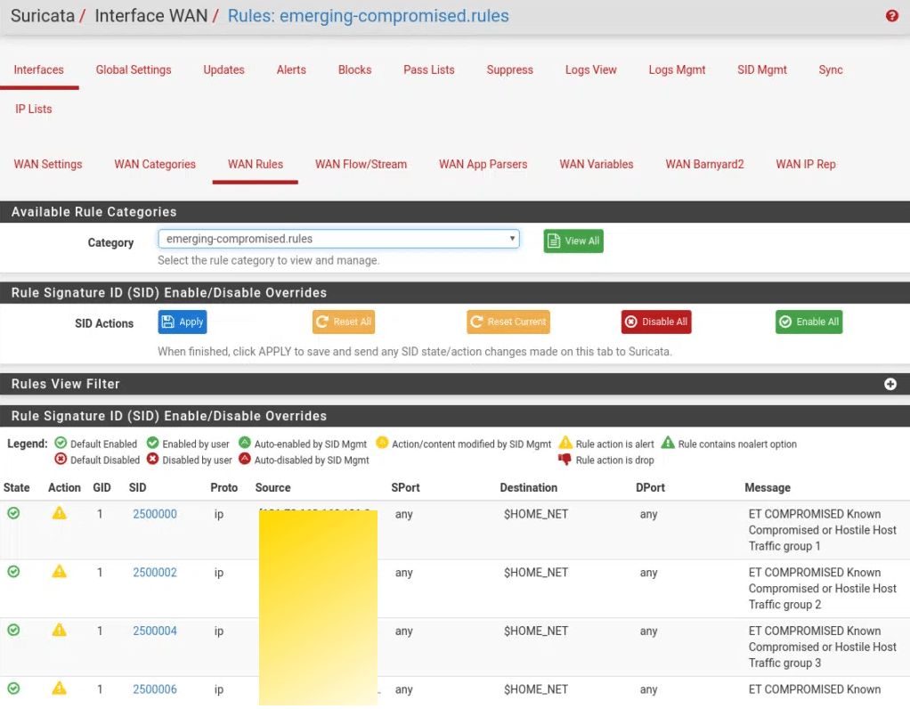Click Apply to save SID changes

[x=183, y=322]
